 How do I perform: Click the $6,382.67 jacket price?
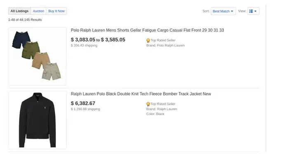(83, 103)
